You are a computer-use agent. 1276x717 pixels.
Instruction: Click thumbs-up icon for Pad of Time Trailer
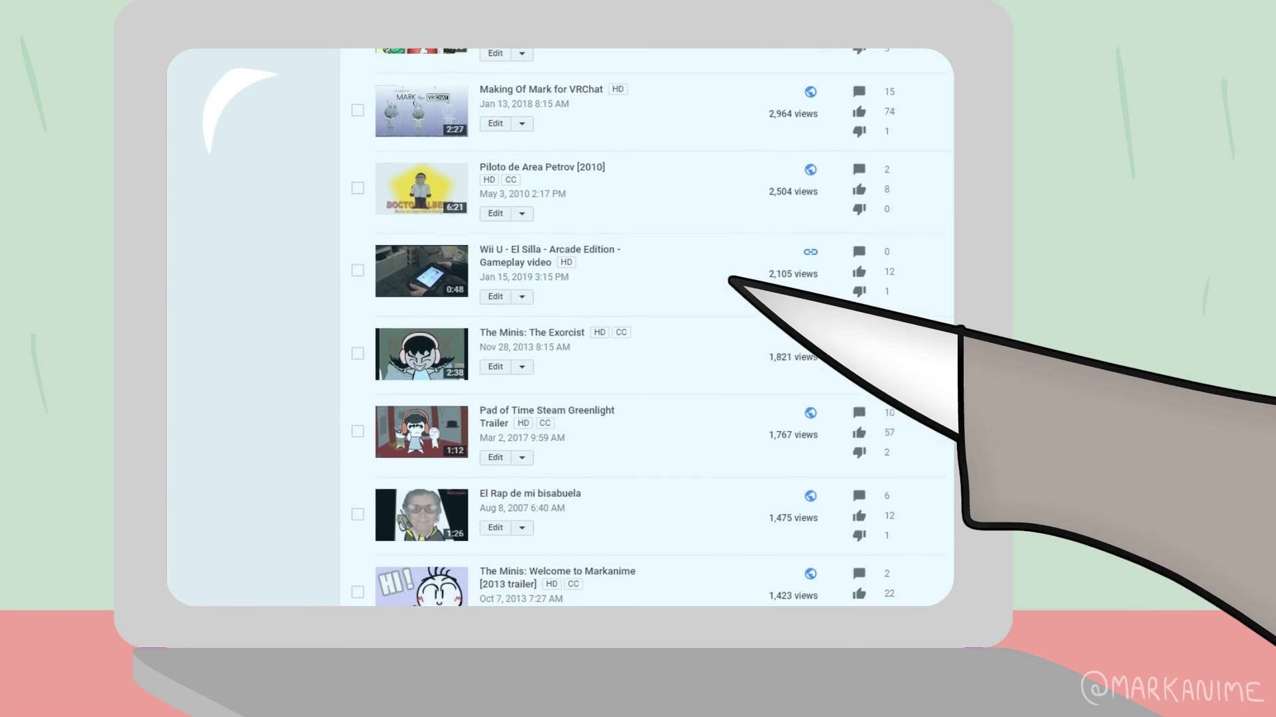(x=859, y=433)
